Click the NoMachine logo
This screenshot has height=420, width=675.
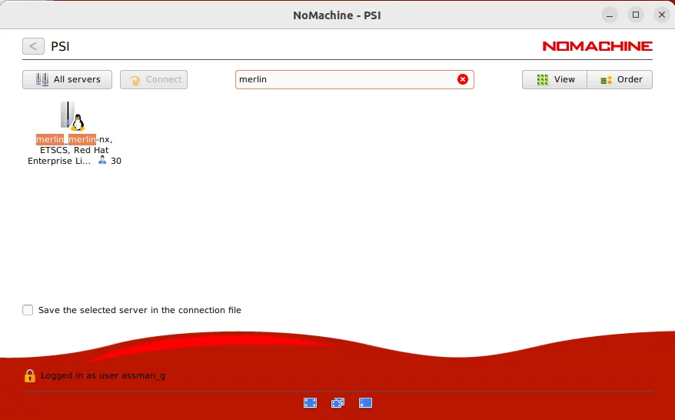coord(597,46)
